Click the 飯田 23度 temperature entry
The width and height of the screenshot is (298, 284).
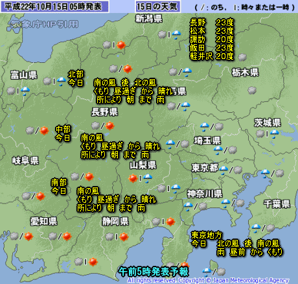click(x=212, y=48)
